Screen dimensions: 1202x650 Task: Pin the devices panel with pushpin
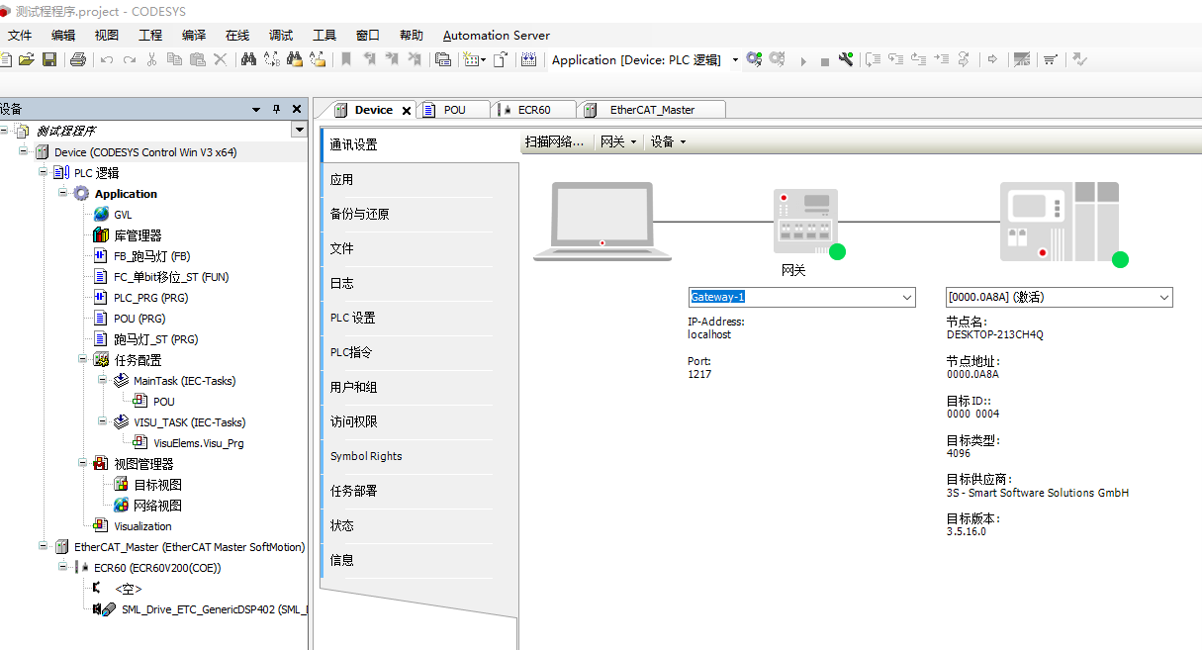(x=277, y=109)
